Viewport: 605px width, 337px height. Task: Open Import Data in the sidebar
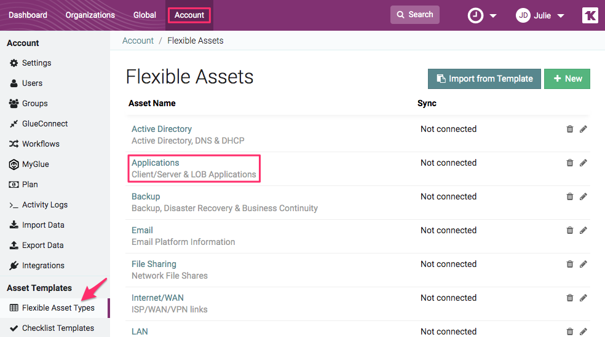click(x=43, y=225)
